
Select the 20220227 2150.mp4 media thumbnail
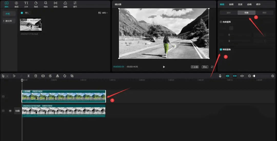click(x=31, y=25)
